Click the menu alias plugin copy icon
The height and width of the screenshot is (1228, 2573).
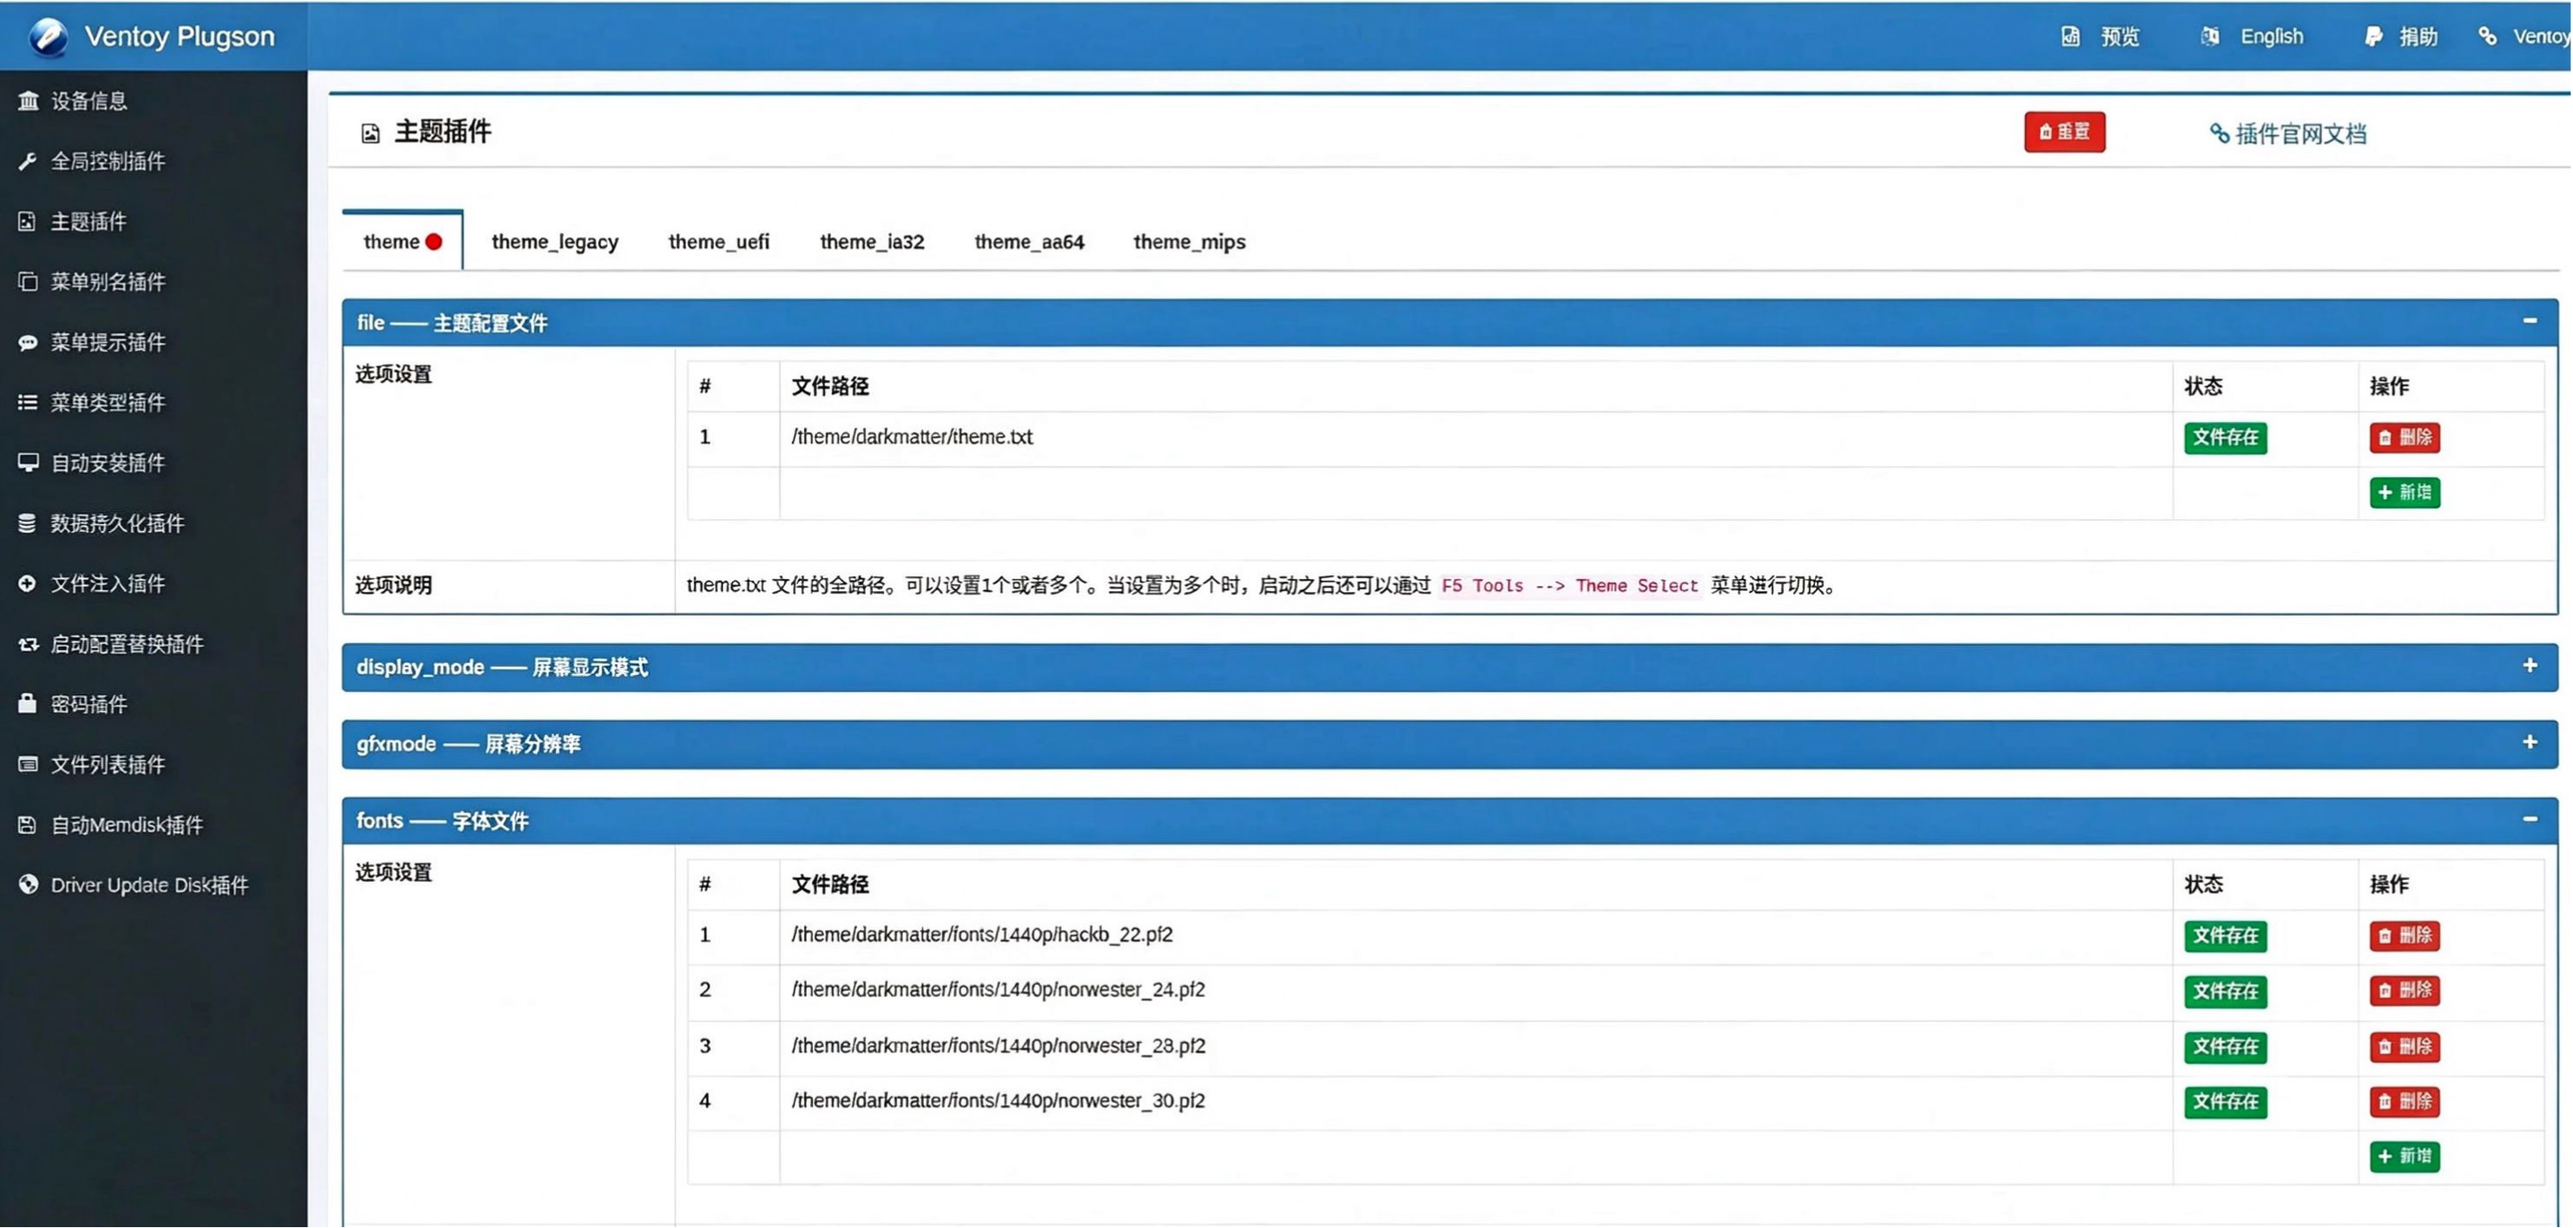click(28, 283)
